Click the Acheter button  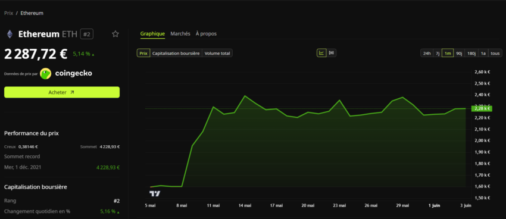[62, 92]
